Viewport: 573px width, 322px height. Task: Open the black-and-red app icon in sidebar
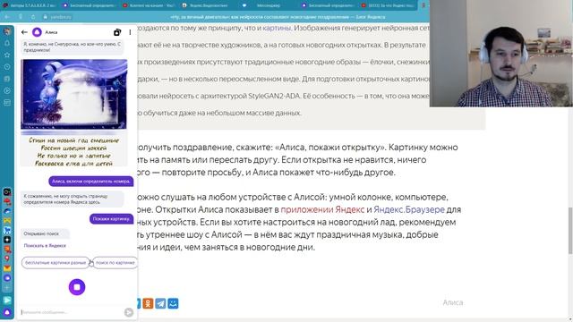pyautogui.click(x=7, y=192)
